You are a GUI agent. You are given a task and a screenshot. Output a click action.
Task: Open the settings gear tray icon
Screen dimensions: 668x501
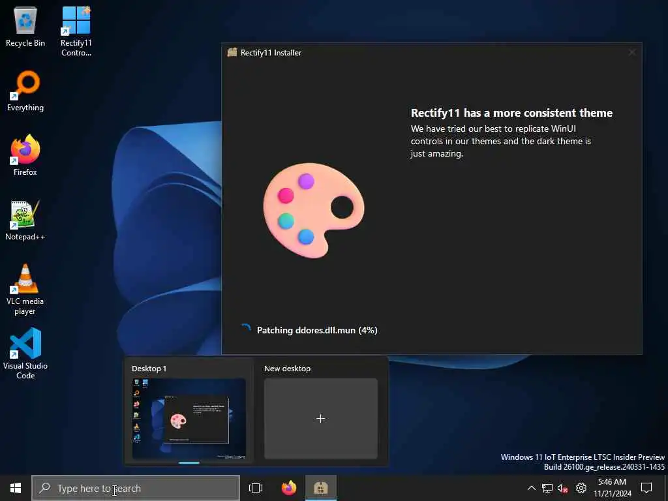point(581,488)
